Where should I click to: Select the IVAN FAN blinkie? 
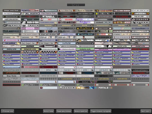click(x=140, y=19)
